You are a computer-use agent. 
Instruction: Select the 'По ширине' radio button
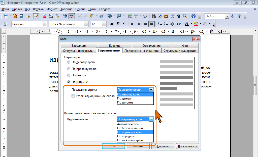pos(69,82)
